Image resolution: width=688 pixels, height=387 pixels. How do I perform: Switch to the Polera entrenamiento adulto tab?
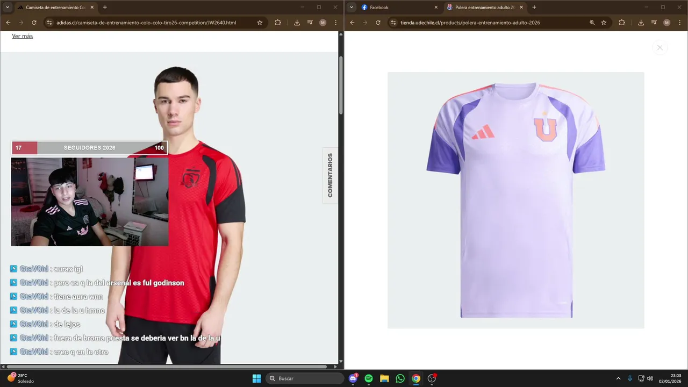[485, 8]
